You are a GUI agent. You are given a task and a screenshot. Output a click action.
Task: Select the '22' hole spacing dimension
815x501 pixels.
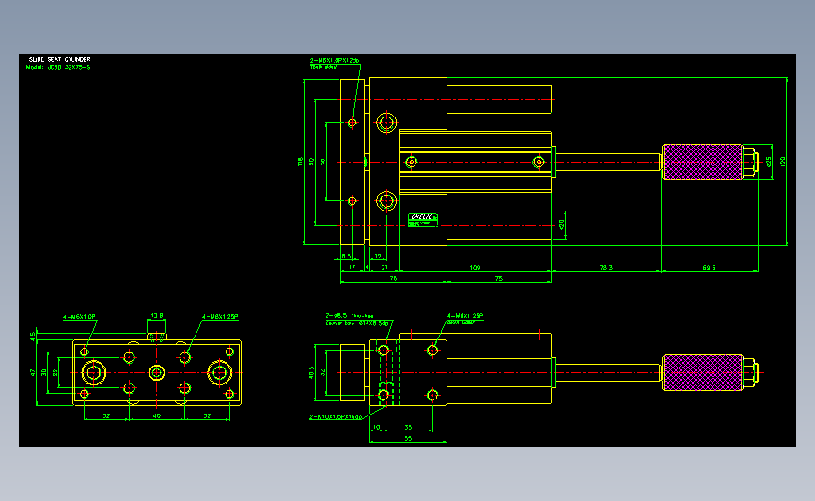[x=55, y=372]
